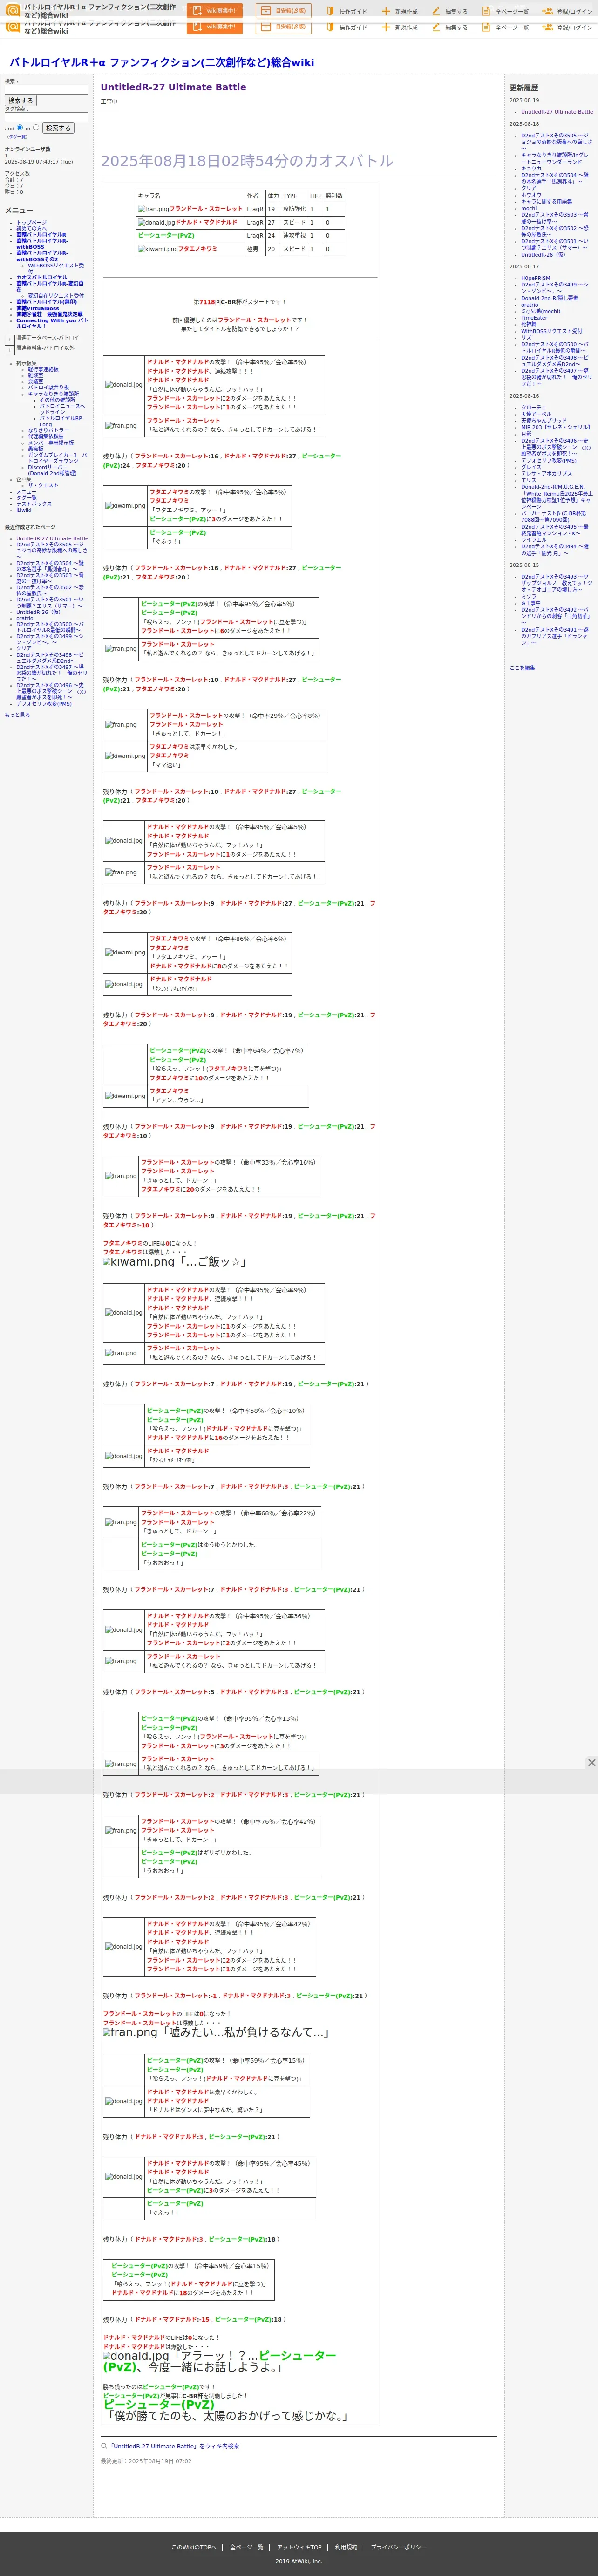The height and width of the screenshot is (2576, 598).
Task: Click the magnifier icon beside the wiki-search link
Action: 104,2446
